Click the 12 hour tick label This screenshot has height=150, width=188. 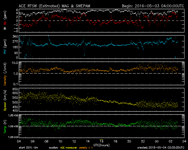pos(74,141)
